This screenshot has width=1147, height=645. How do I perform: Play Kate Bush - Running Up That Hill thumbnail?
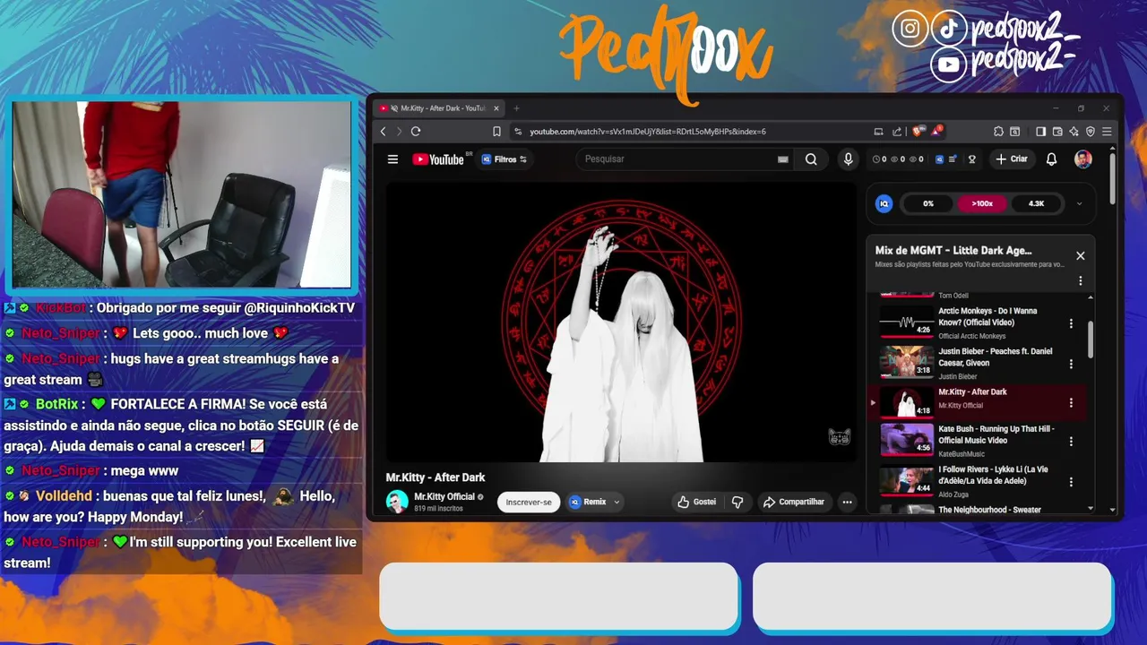(x=907, y=439)
